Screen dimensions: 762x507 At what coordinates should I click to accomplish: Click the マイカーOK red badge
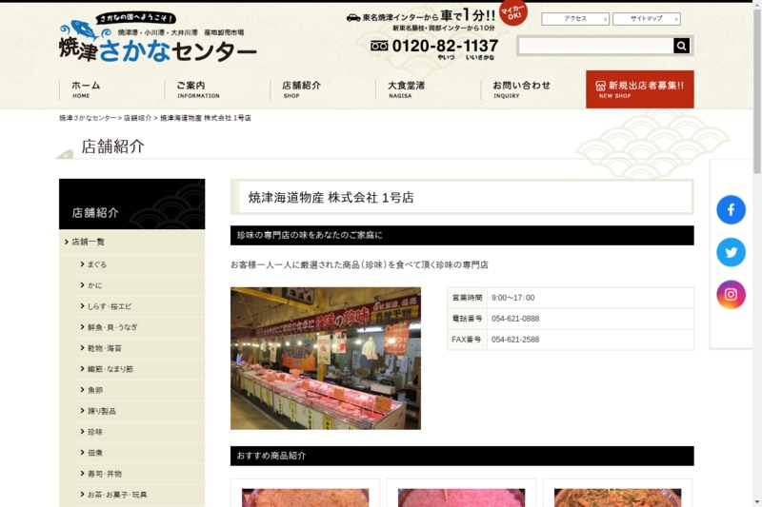(512, 12)
